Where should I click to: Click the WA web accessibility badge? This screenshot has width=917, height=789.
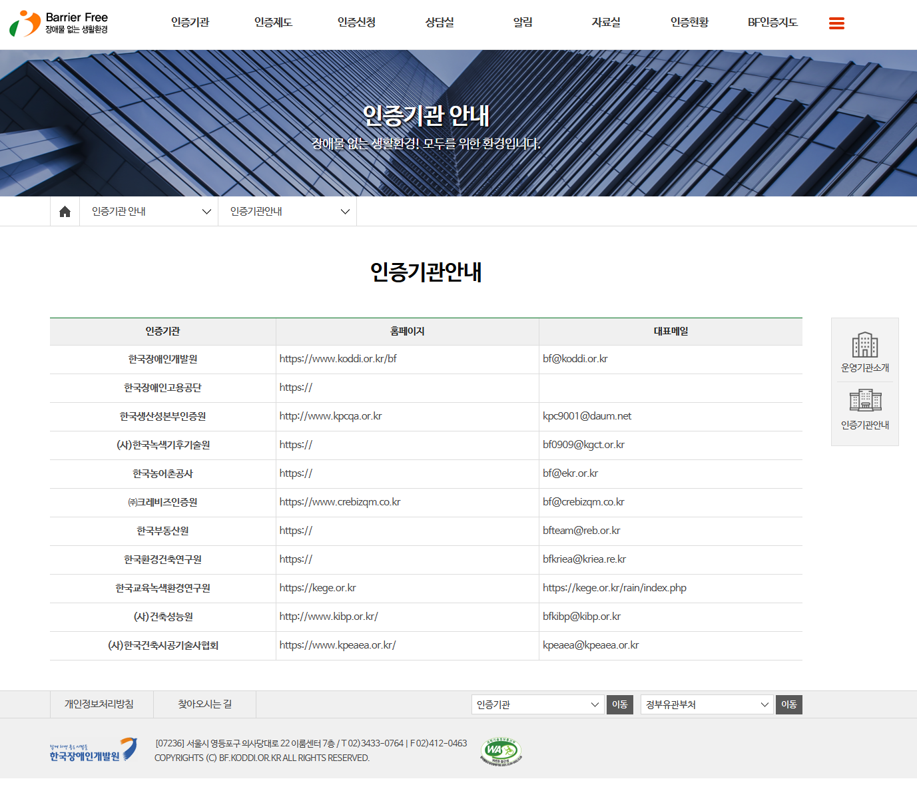click(501, 752)
